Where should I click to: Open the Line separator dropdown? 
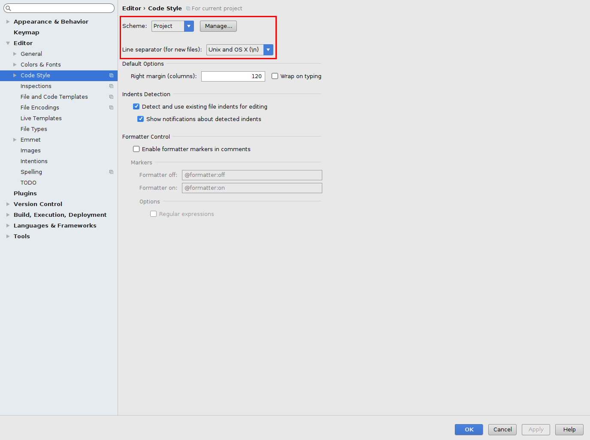tap(268, 50)
